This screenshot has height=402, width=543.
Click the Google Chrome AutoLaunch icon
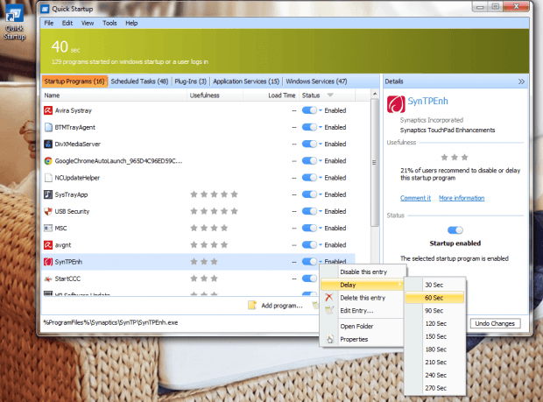[x=48, y=160]
